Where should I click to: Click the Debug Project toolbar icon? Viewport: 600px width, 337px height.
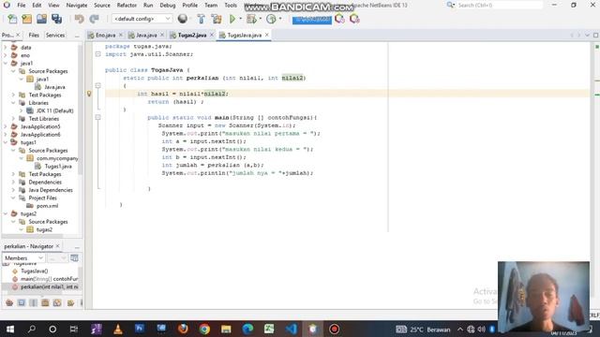pyautogui.click(x=251, y=19)
